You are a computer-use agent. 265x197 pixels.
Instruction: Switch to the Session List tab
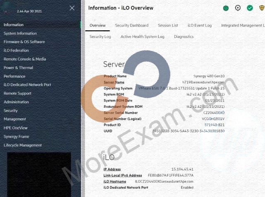(168, 25)
